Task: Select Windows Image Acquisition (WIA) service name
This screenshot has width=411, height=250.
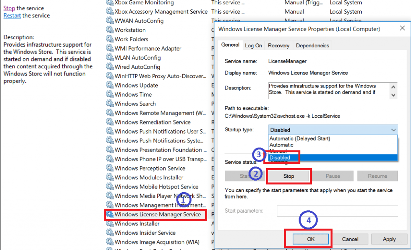Action: (157, 242)
